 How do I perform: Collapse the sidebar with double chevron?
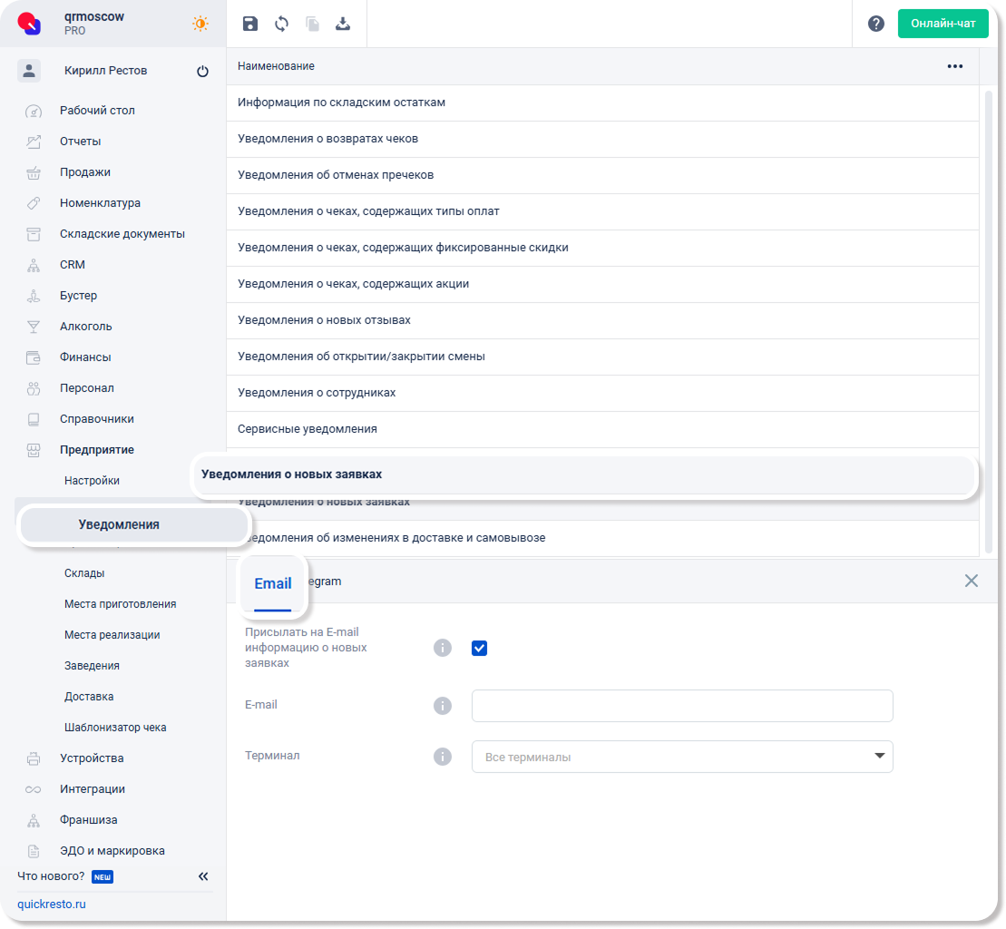pos(203,876)
